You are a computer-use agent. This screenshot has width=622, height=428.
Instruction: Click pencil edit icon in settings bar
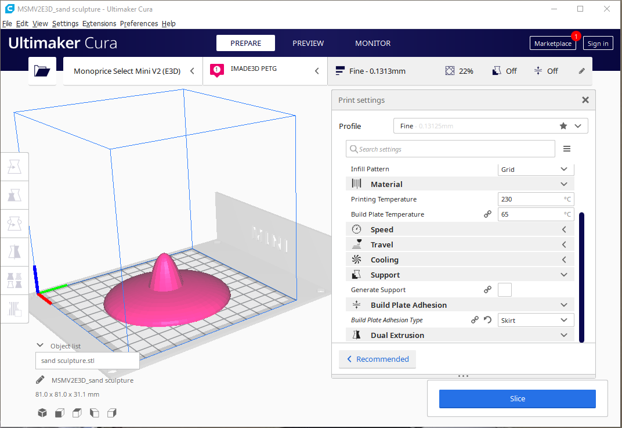click(x=581, y=71)
